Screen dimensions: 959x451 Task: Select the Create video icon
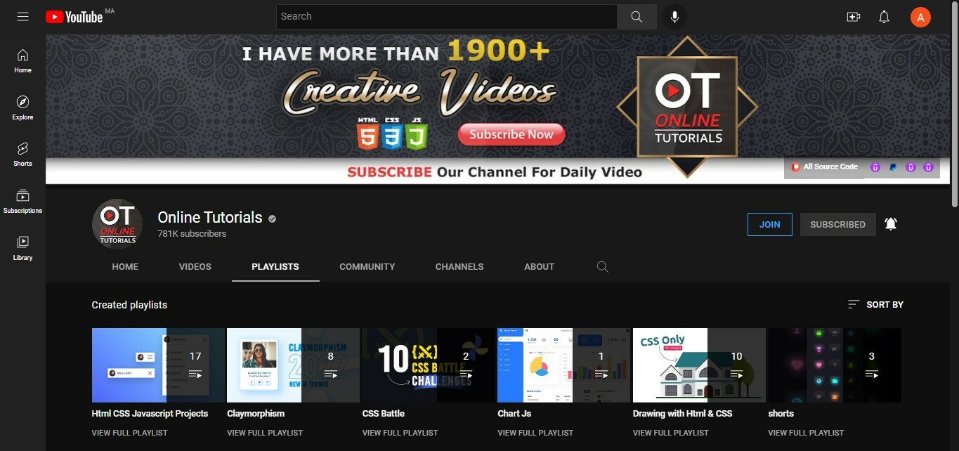(x=853, y=16)
